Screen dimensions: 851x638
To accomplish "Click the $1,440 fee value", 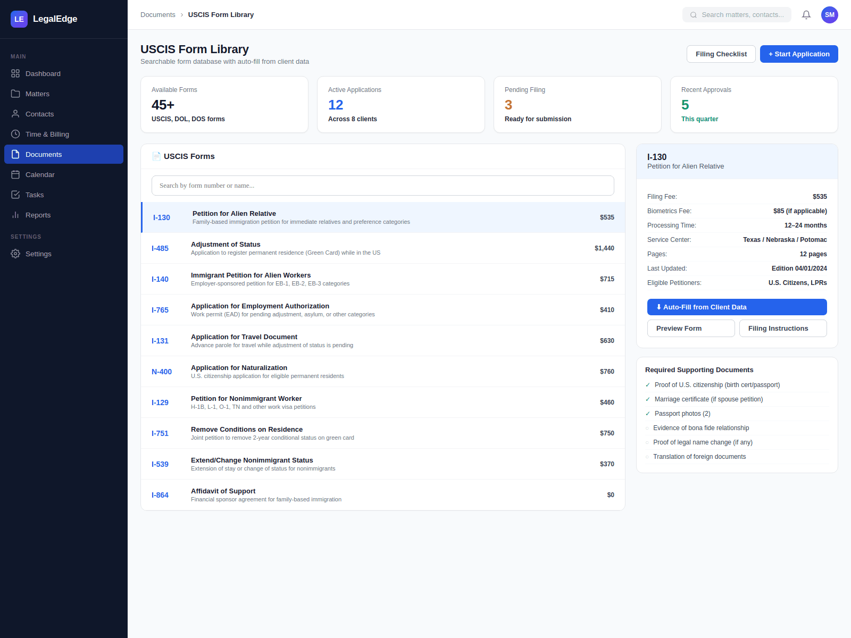I will click(604, 248).
